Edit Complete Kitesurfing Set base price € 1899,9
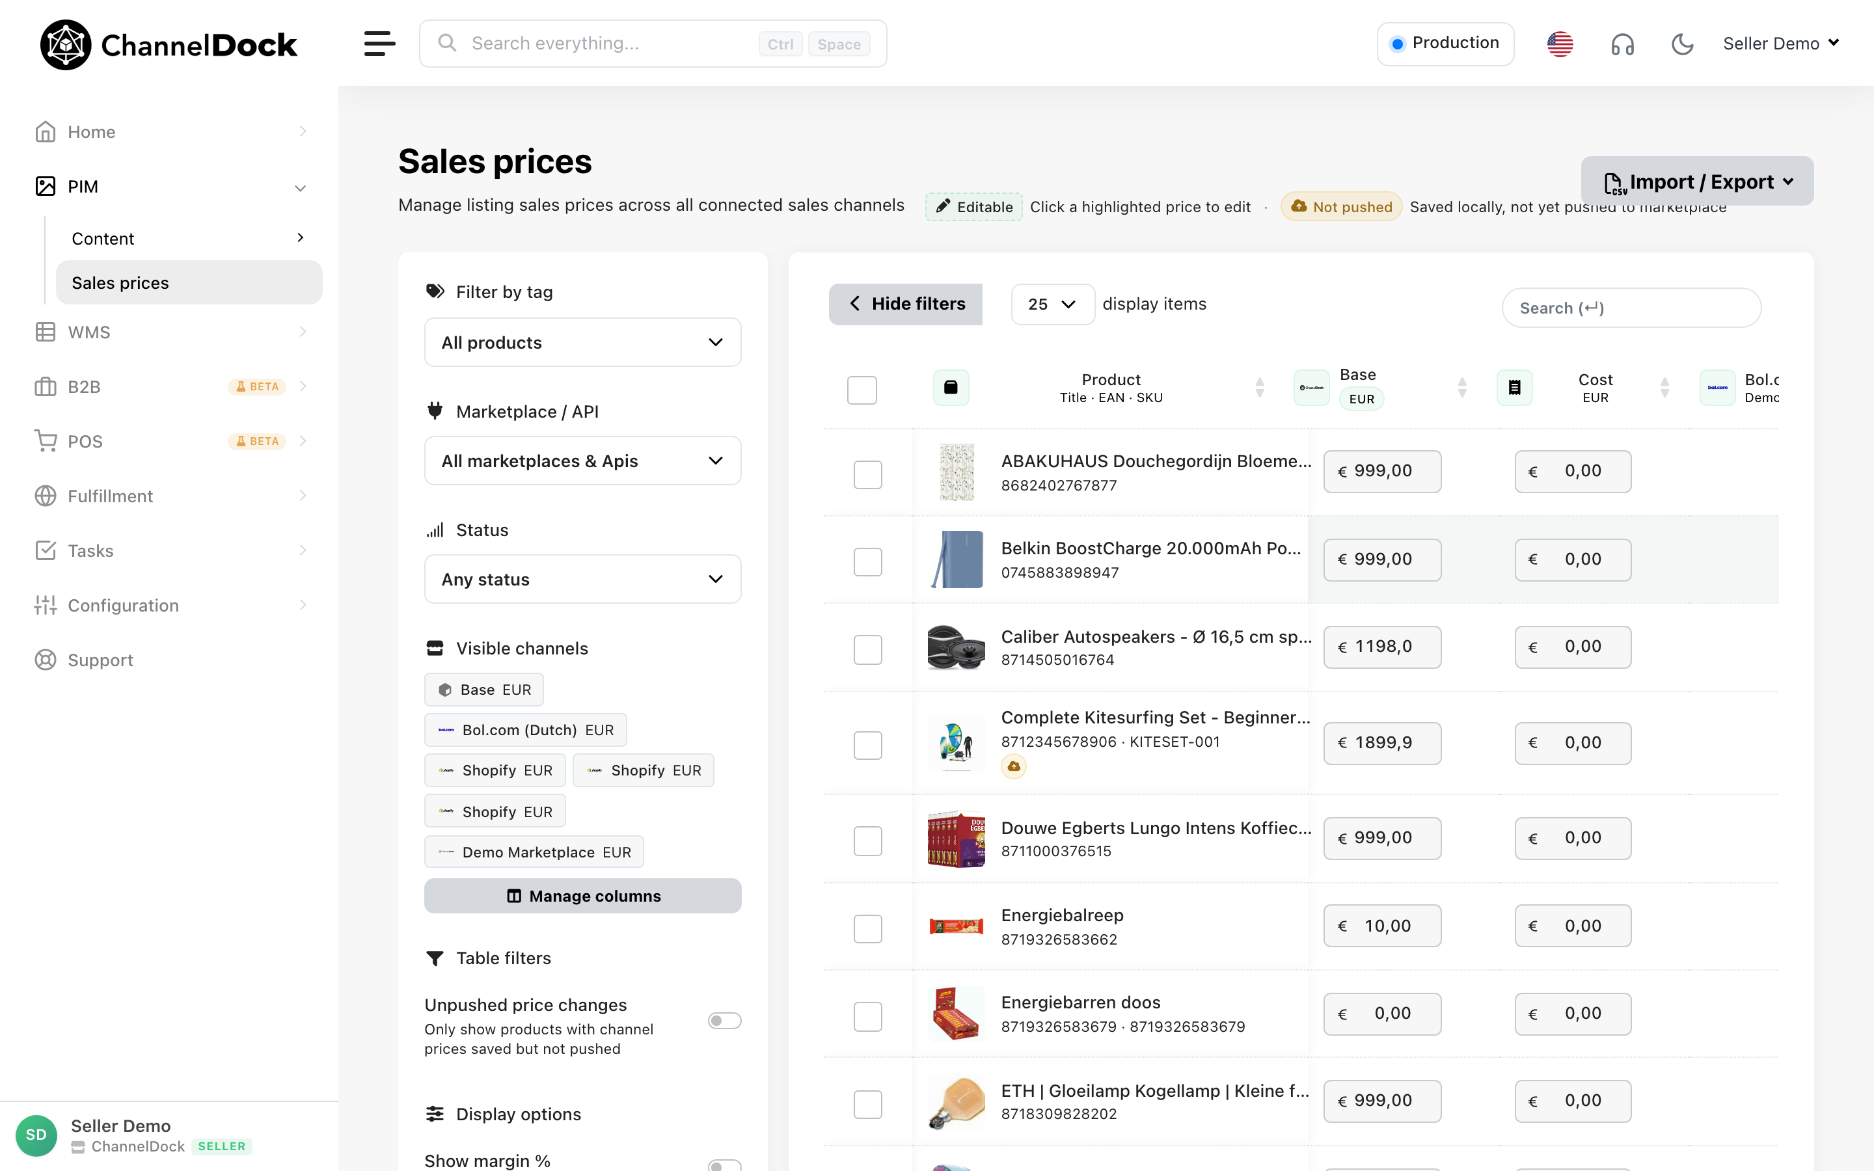 pos(1382,743)
